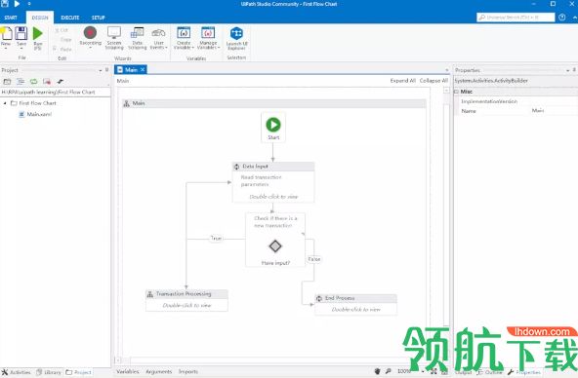Open the New button dropdown arrow

coord(6,49)
